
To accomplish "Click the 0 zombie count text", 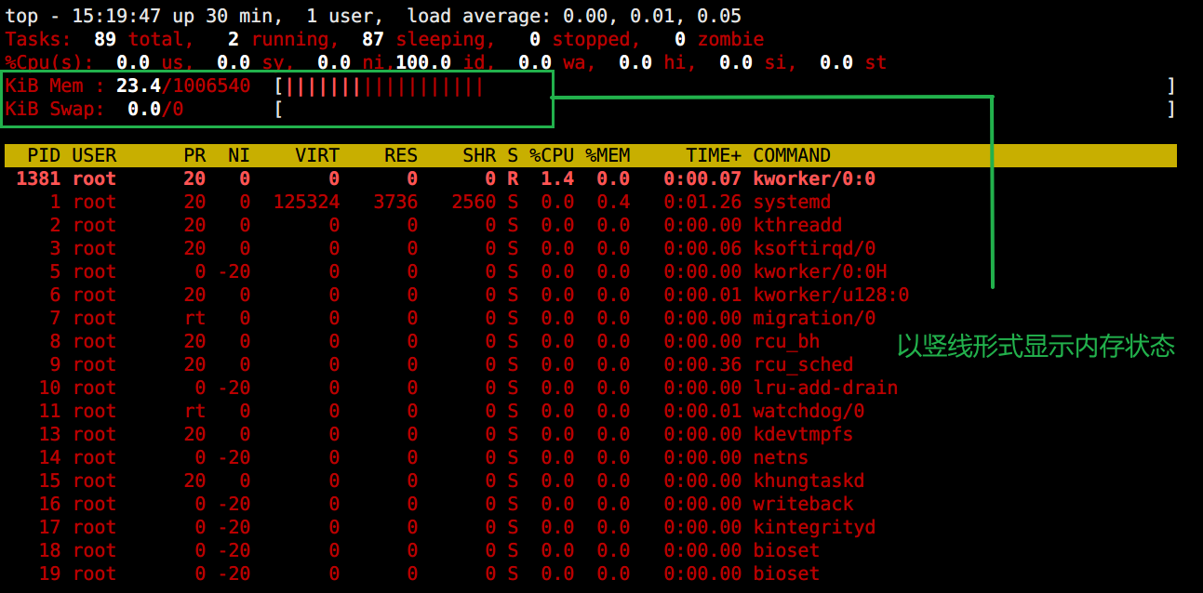I will pyautogui.click(x=719, y=40).
